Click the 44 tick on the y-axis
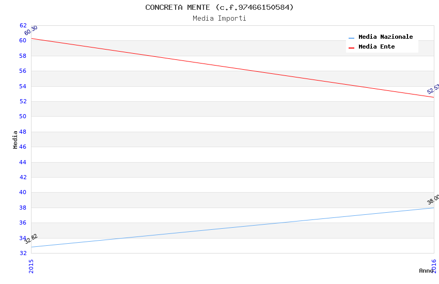 23,162
